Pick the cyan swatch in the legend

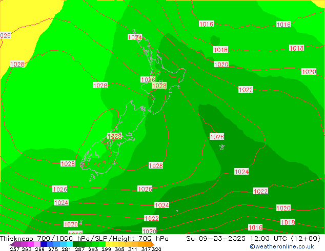tap(70, 244)
